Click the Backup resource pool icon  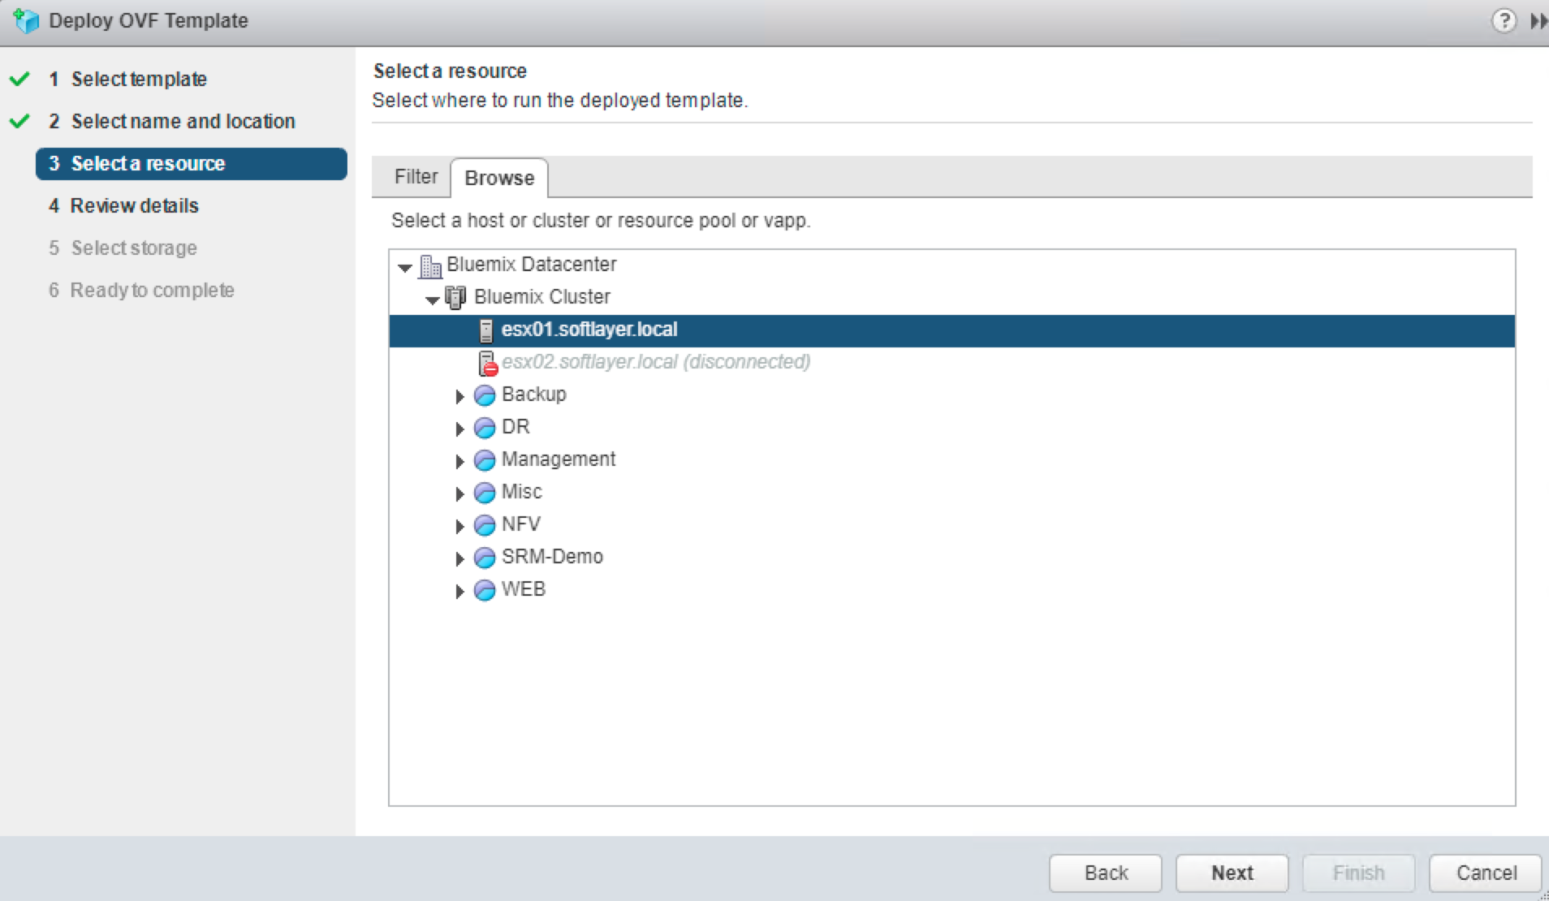[484, 395]
